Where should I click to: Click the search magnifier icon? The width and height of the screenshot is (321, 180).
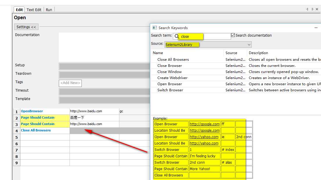click(177, 36)
